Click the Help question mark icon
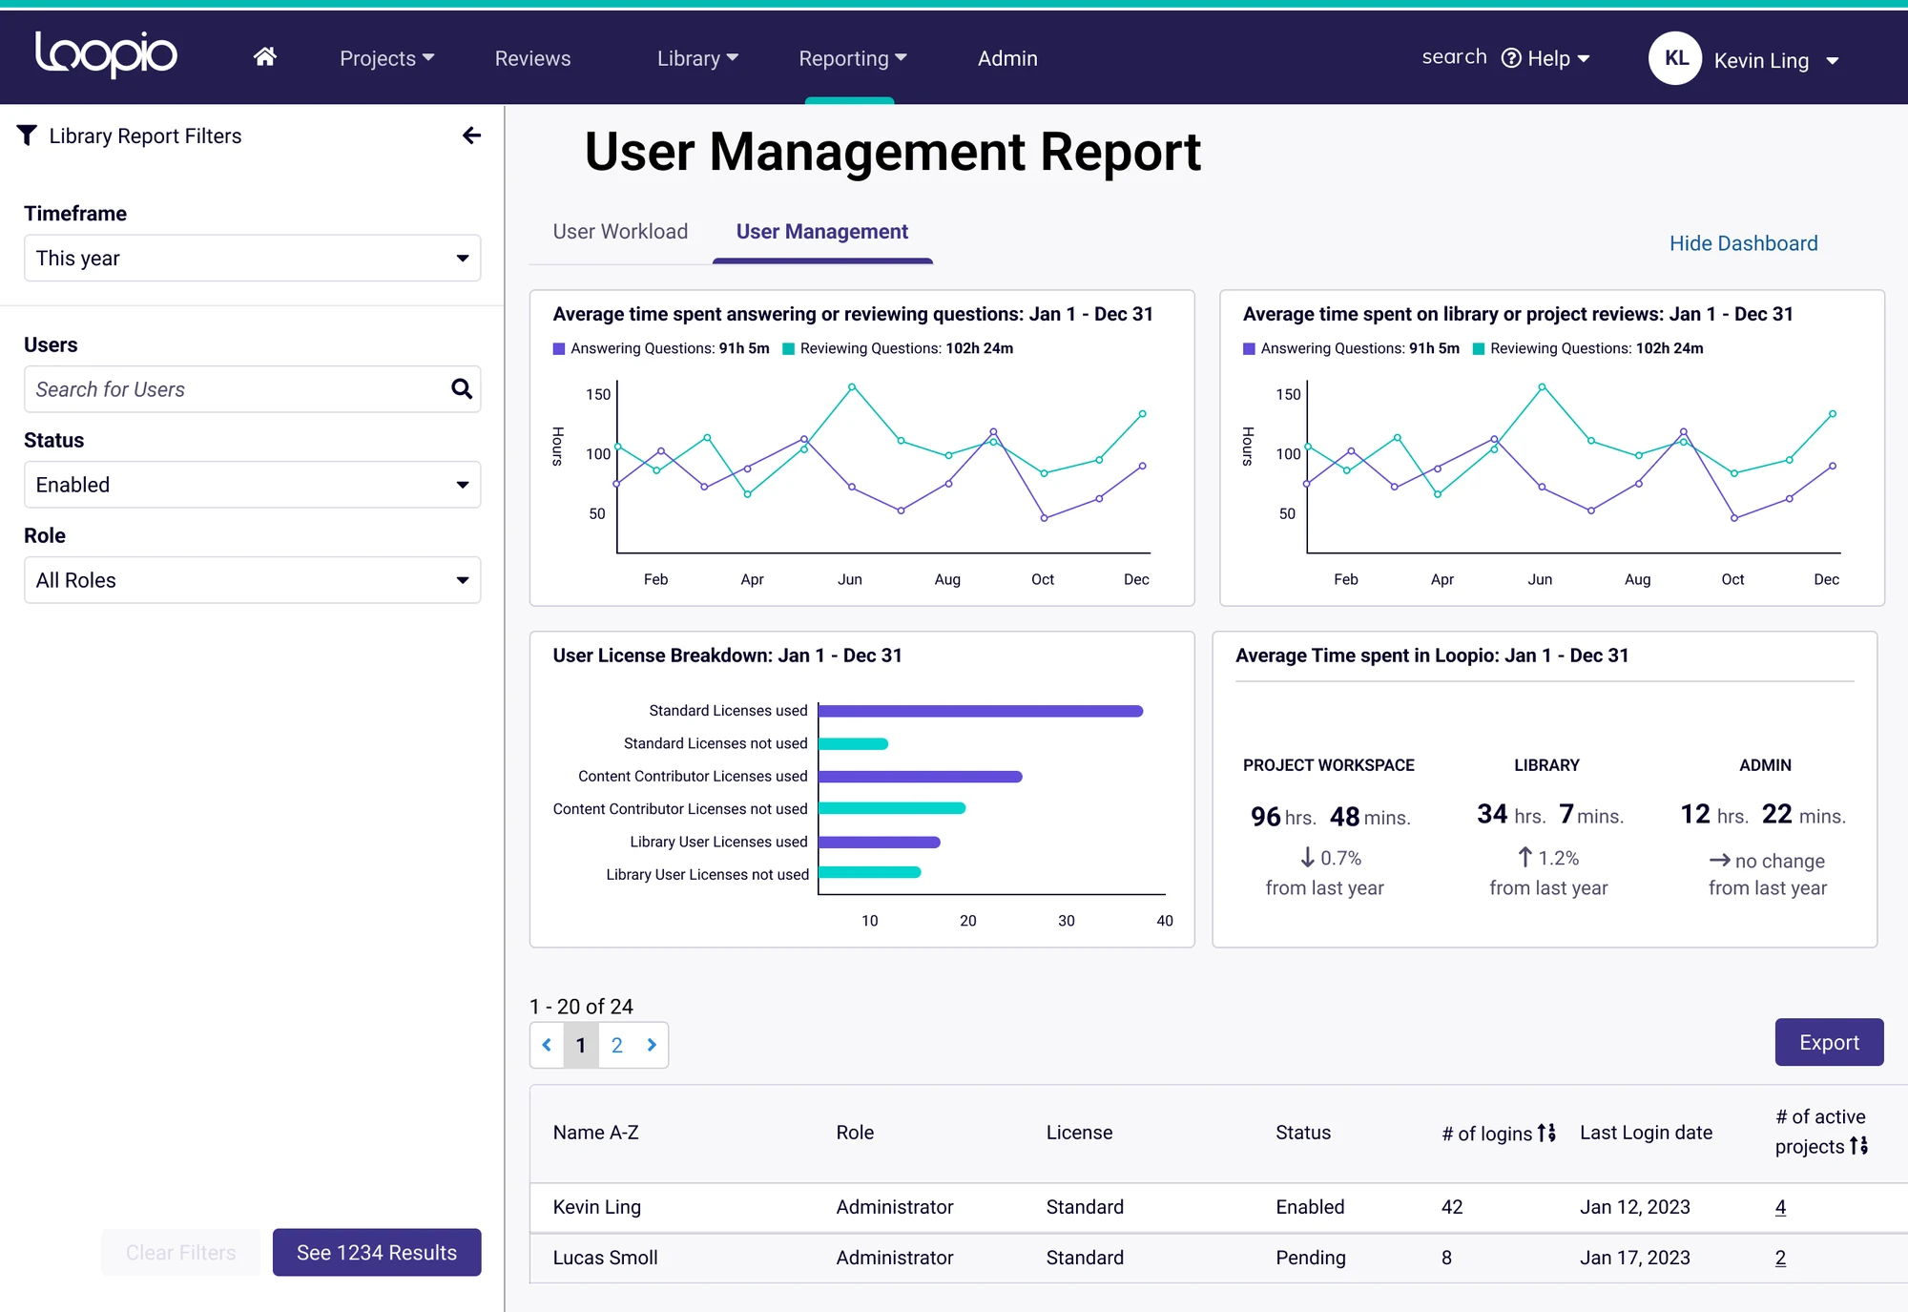The width and height of the screenshot is (1908, 1312). click(1511, 58)
